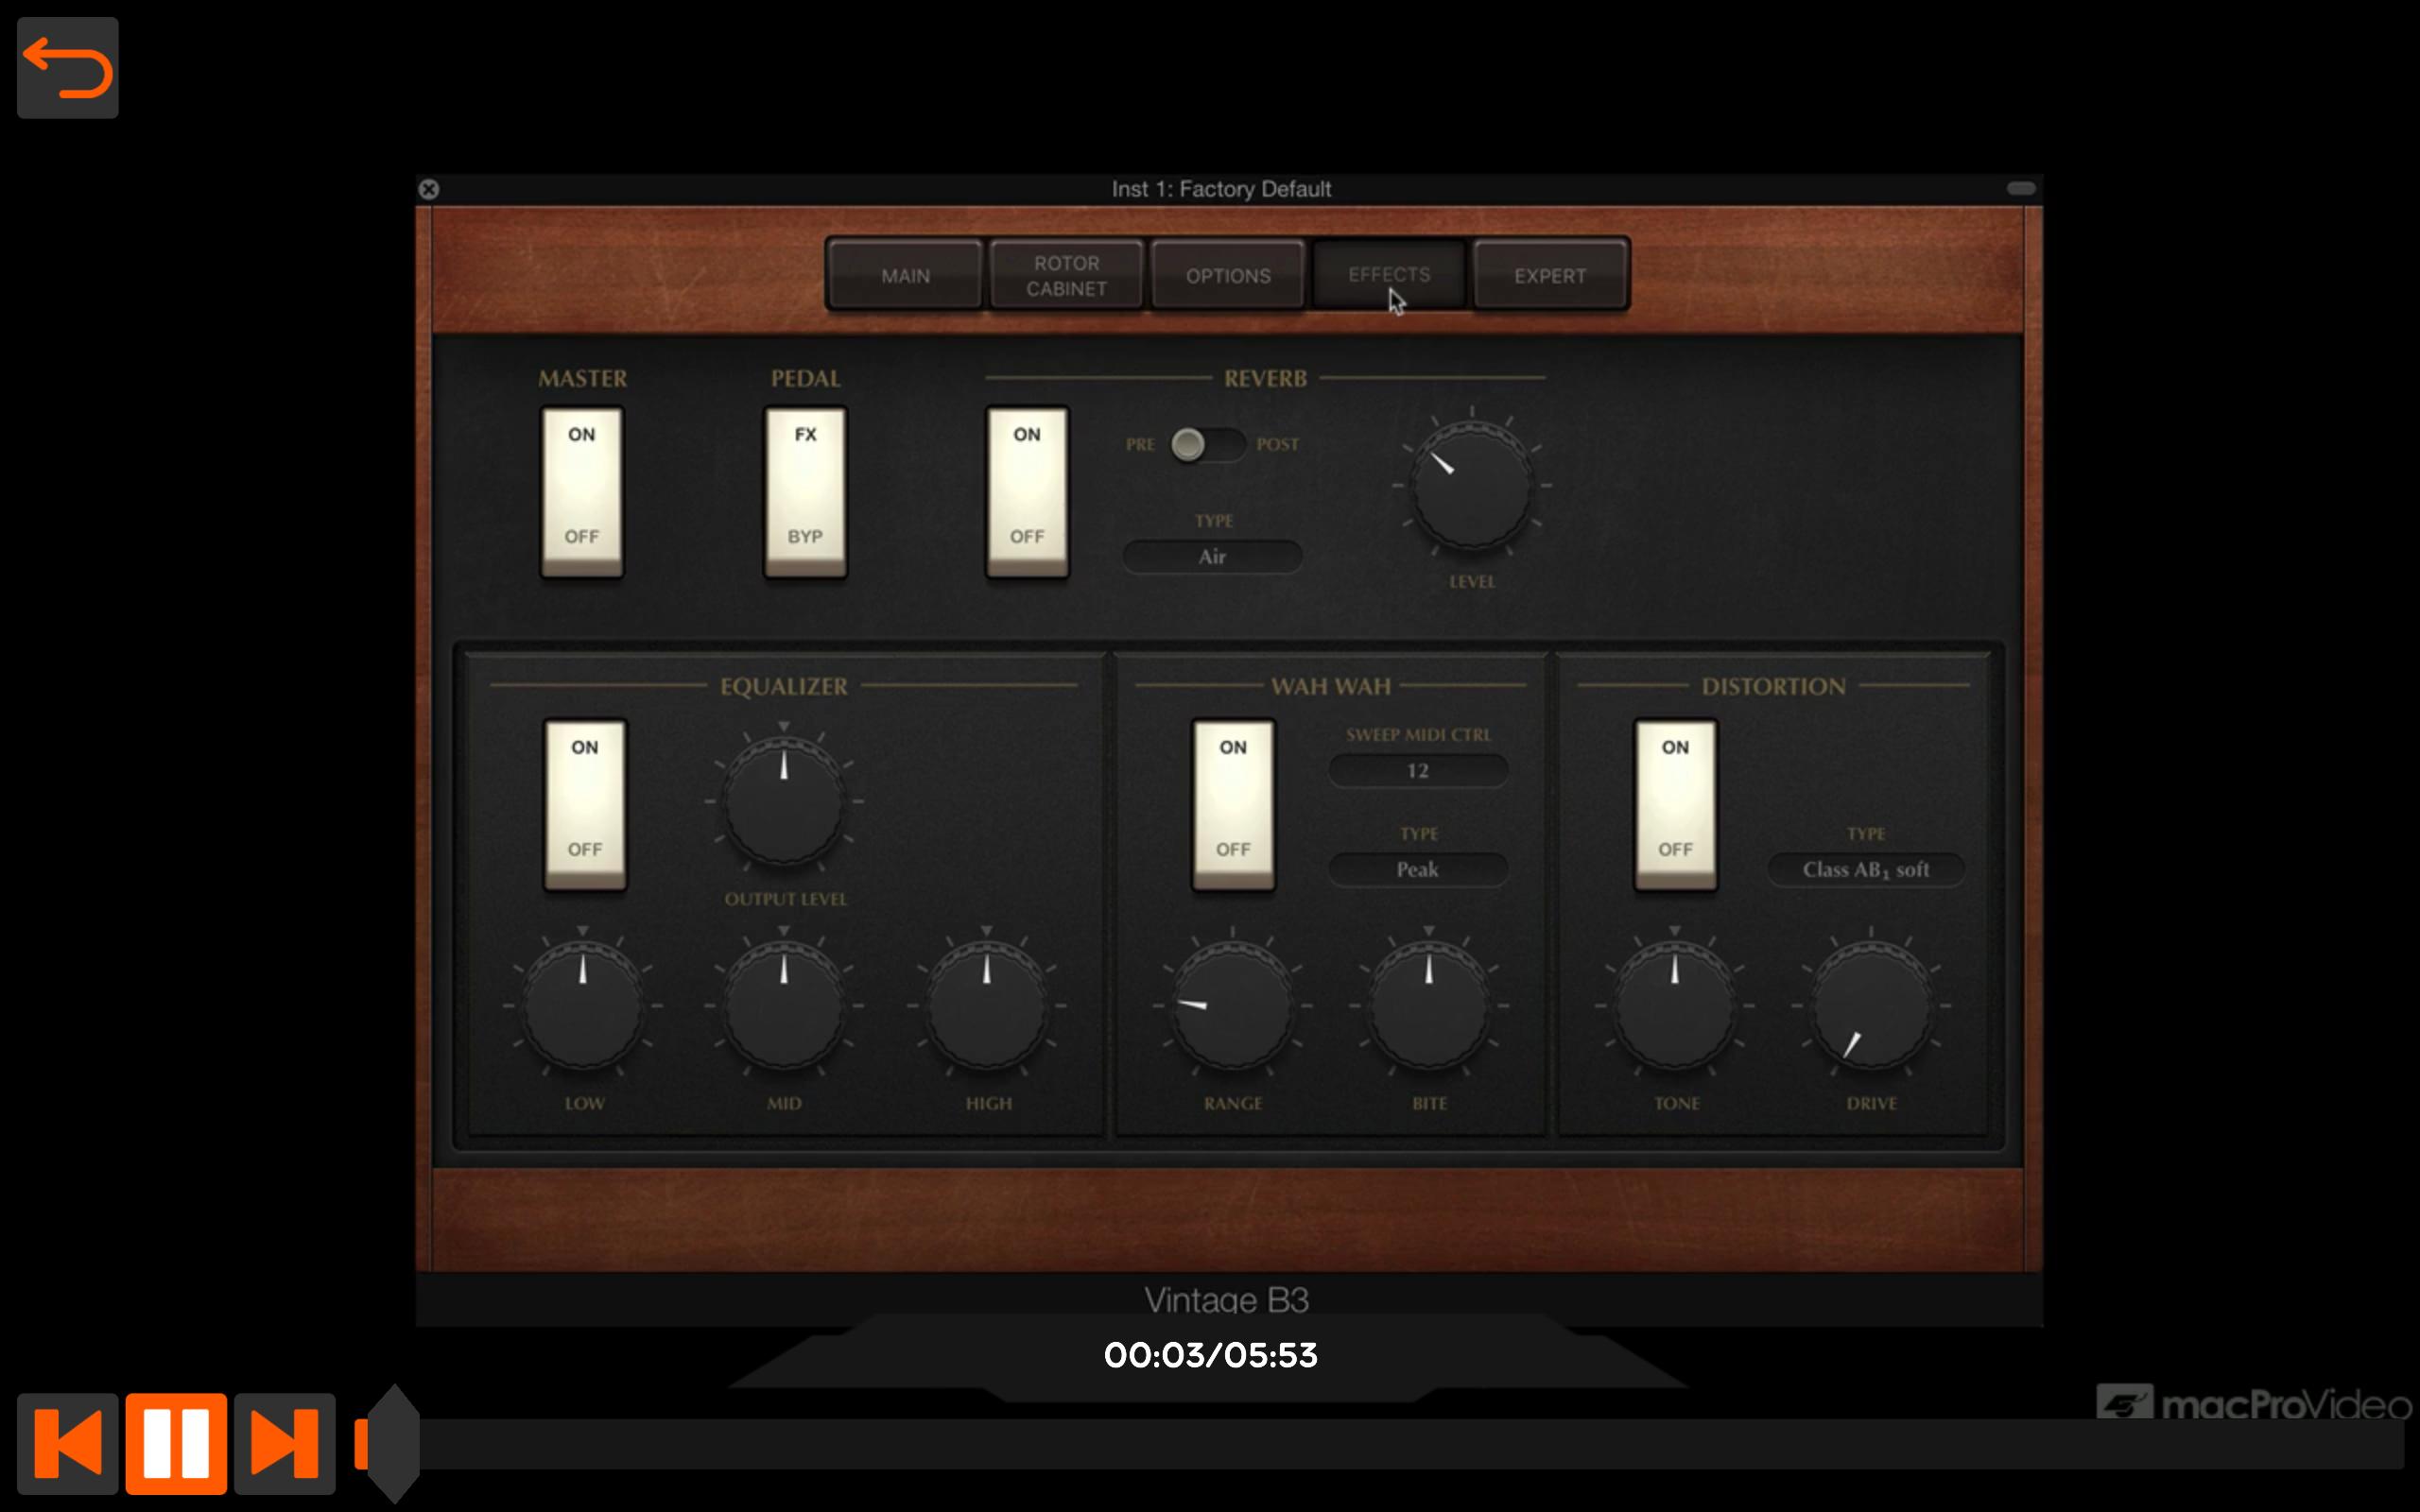Screen dimensions: 2420x1512
Task: Click the reverb LEVEL knob
Action: pos(1471,486)
